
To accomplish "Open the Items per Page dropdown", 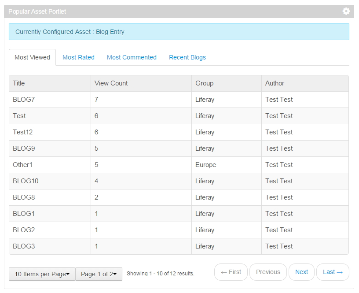I will [42, 274].
